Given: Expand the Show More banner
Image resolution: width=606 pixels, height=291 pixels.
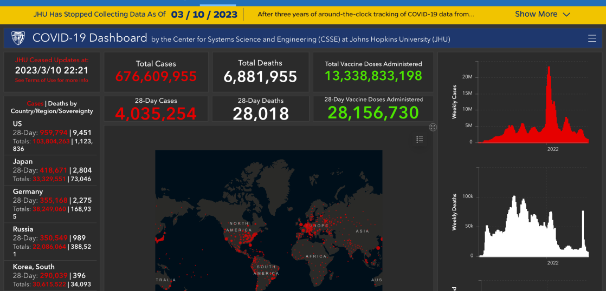Looking at the screenshot, I should (536, 14).
